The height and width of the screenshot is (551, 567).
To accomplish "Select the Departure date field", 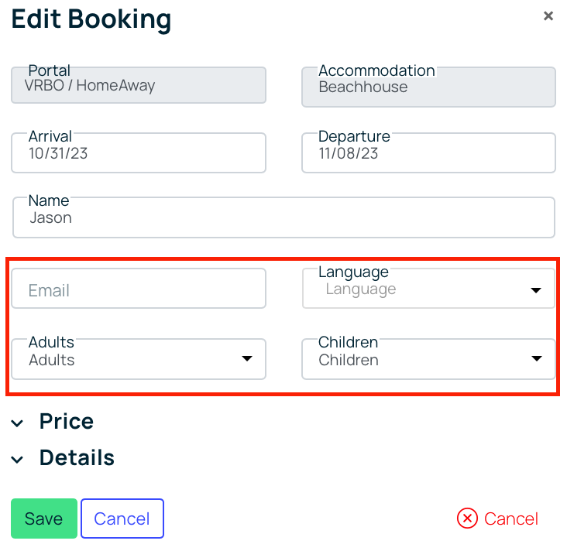I will pyautogui.click(x=428, y=152).
